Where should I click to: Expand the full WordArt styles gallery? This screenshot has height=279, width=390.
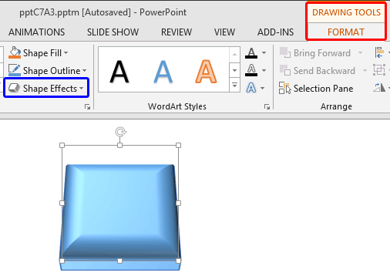pos(234,85)
